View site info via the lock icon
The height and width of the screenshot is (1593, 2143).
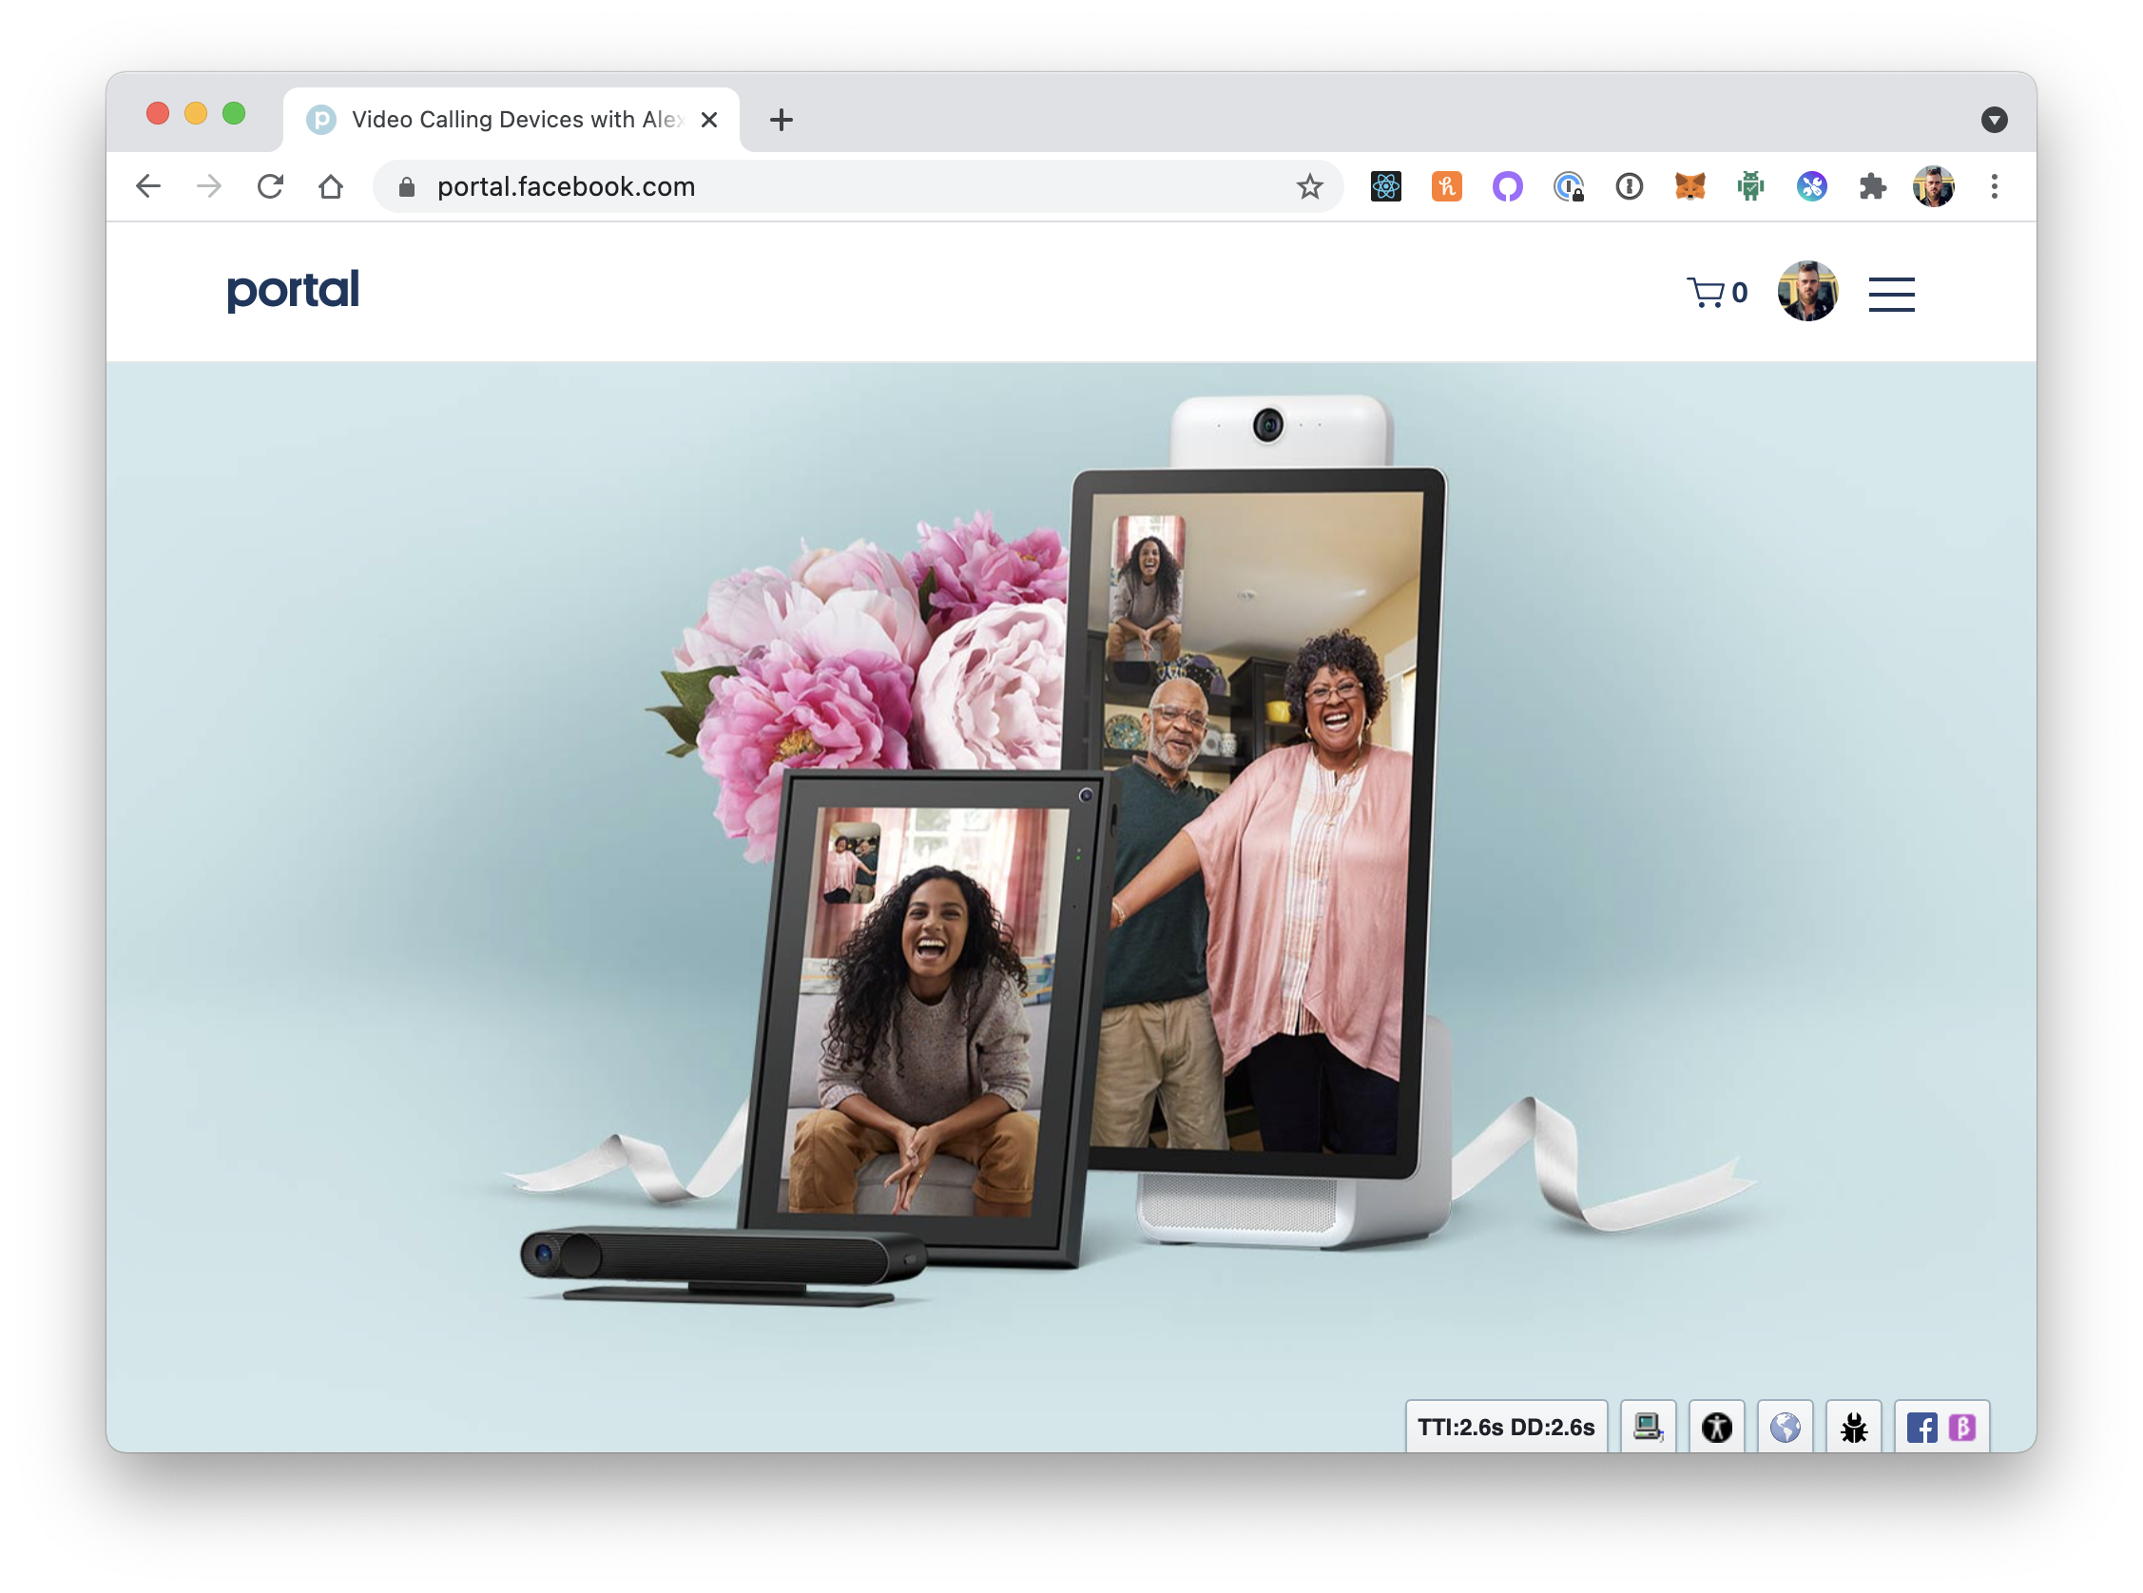(407, 187)
